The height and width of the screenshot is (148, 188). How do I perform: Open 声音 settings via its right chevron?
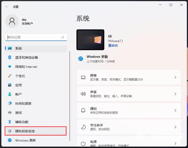coord(175,94)
